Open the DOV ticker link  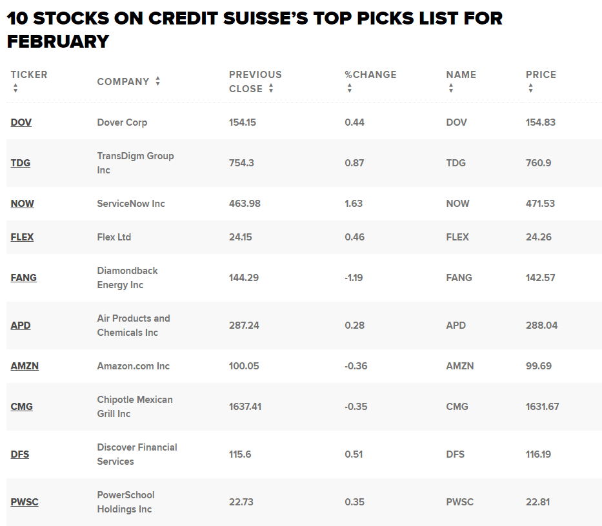pyautogui.click(x=21, y=122)
